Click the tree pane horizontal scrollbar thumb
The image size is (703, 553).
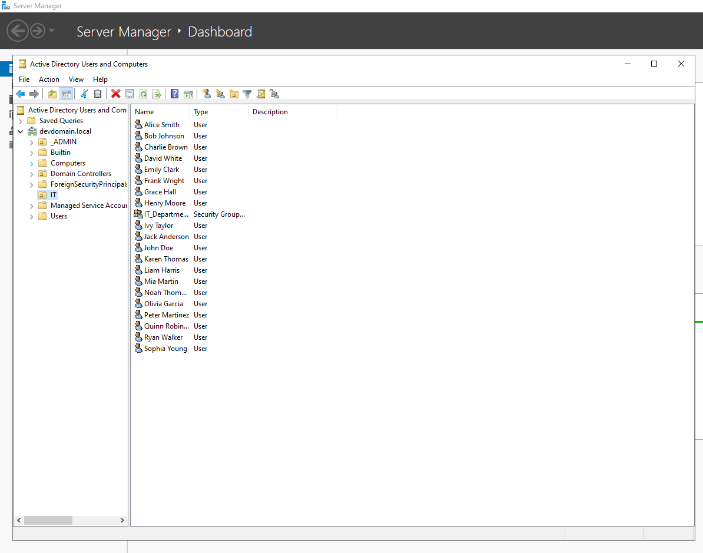[48, 520]
